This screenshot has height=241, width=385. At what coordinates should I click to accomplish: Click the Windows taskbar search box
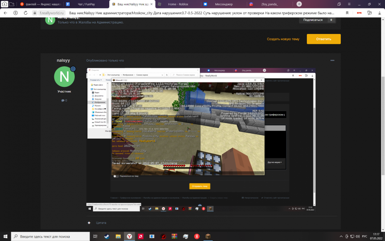50,236
